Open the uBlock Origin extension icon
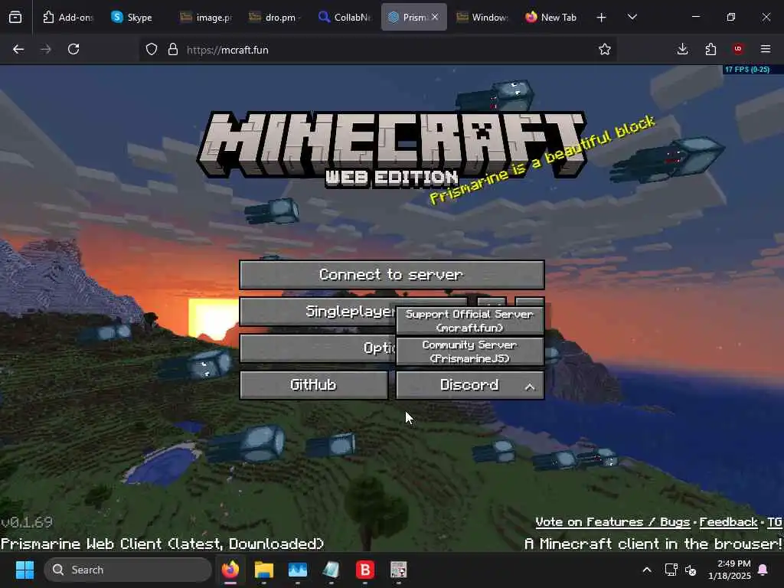 pos(738,49)
